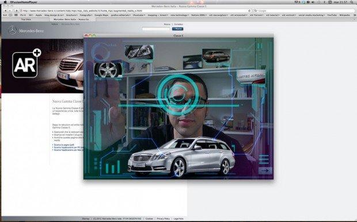The image size is (357, 222).
Task: Switch to the Top Sites tab
Action: click(25, 20)
